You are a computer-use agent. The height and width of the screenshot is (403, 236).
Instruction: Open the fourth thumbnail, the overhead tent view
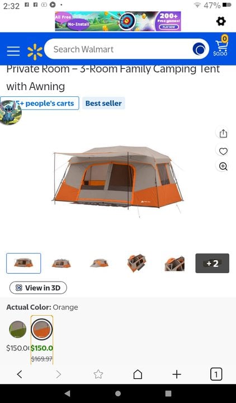136,264
